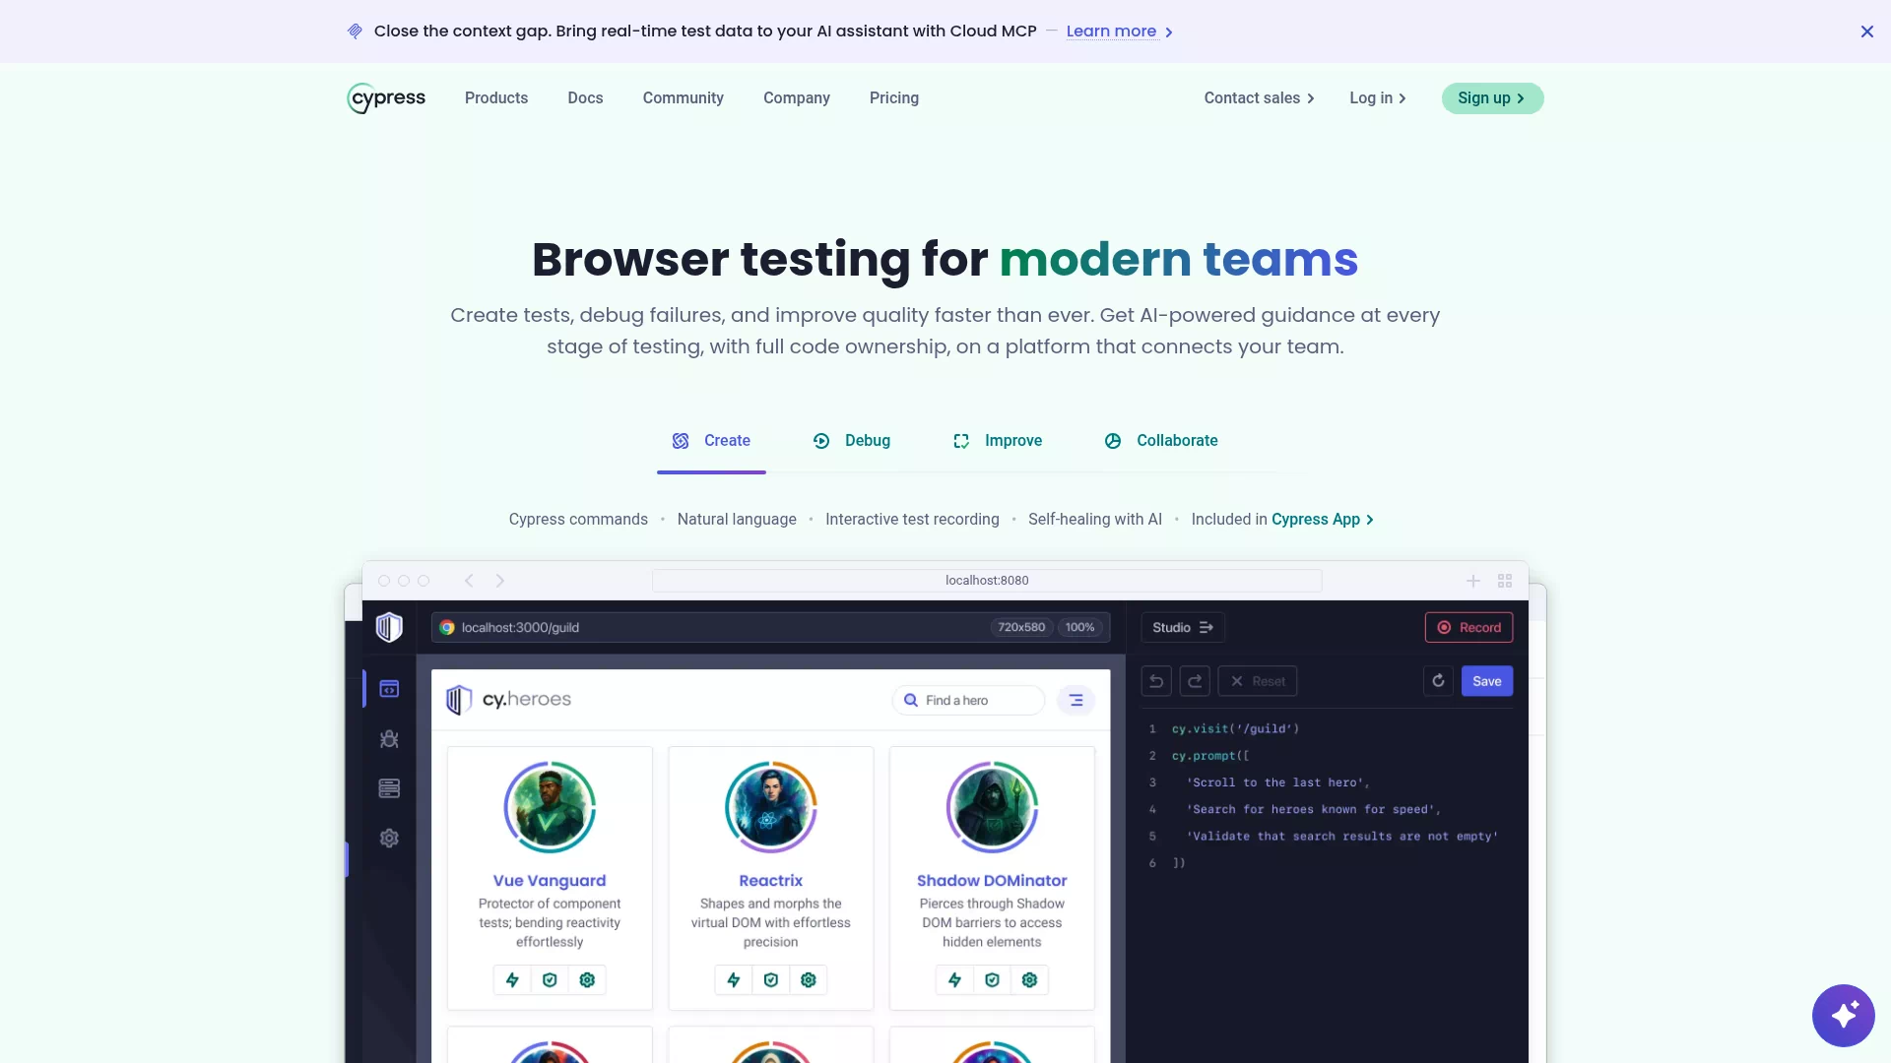Click the runs list icon in sidebar
This screenshot has width=1891, height=1063.
tap(389, 788)
